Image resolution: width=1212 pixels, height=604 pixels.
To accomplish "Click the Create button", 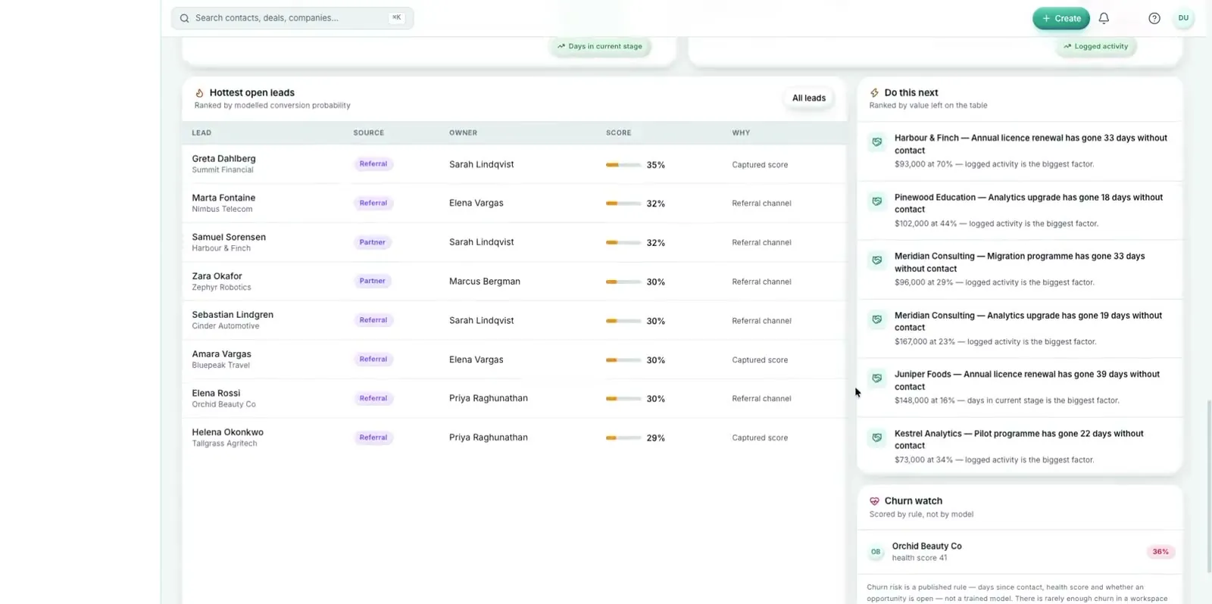I will click(1061, 18).
